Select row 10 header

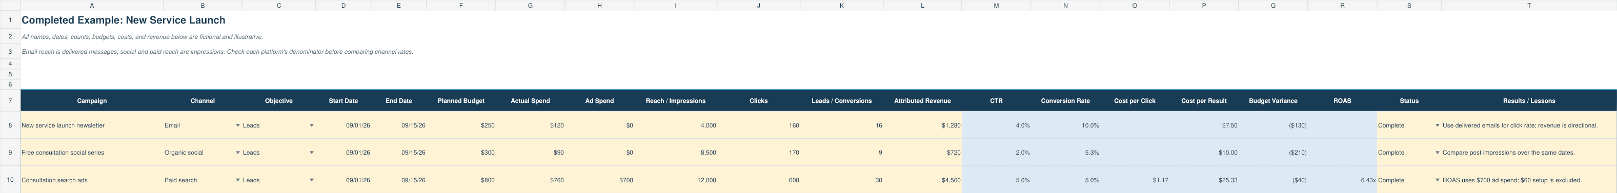10,180
